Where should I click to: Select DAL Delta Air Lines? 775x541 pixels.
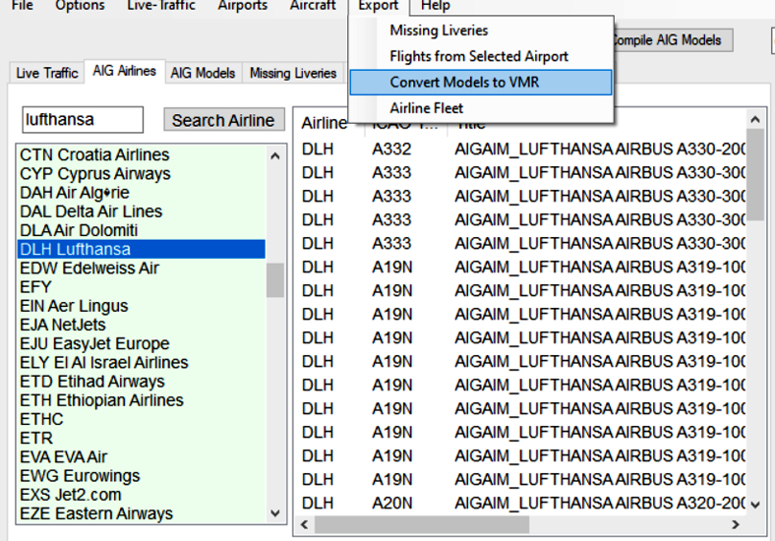coord(142,211)
